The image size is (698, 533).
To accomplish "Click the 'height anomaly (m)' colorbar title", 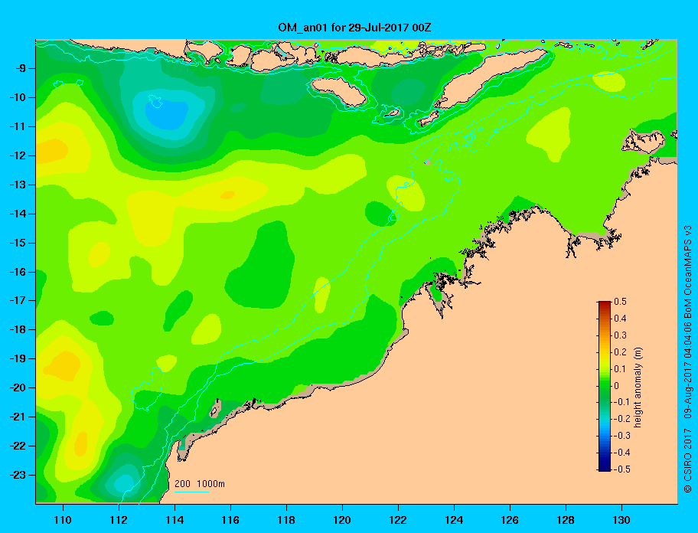I will click(x=638, y=387).
